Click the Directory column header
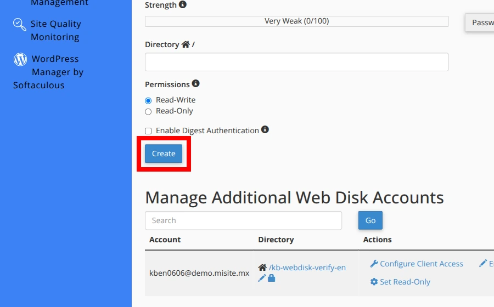 point(276,240)
